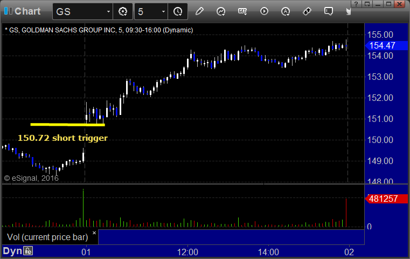The width and height of the screenshot is (410, 259).
Task: Select the 150.72 short trigger annotation
Action: pos(62,138)
